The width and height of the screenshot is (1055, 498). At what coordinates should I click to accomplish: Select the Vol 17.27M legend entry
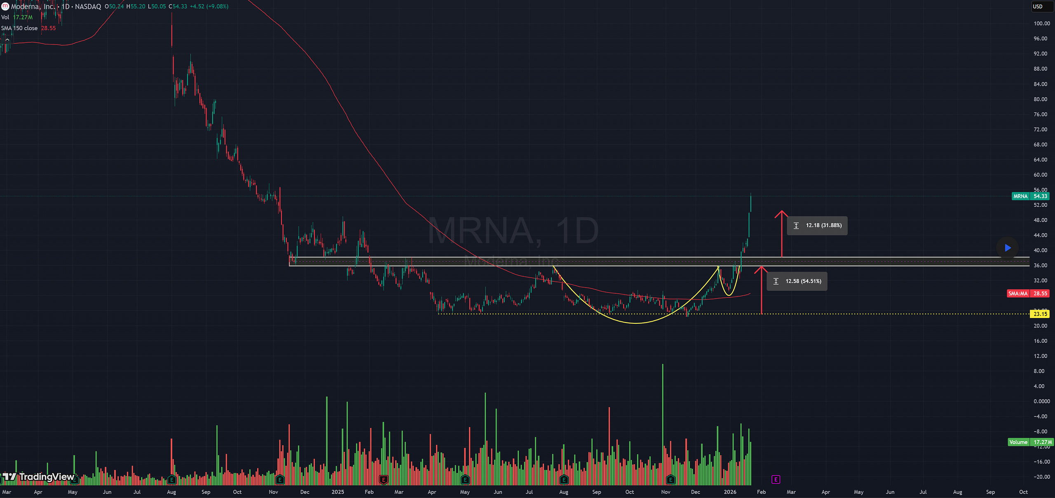[x=17, y=17]
